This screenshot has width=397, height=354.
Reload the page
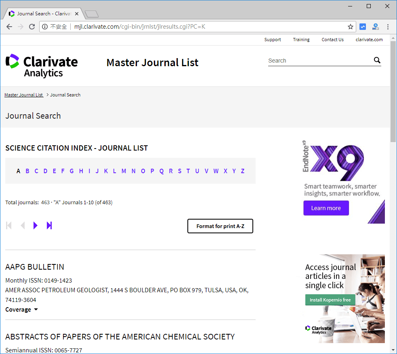(32, 27)
